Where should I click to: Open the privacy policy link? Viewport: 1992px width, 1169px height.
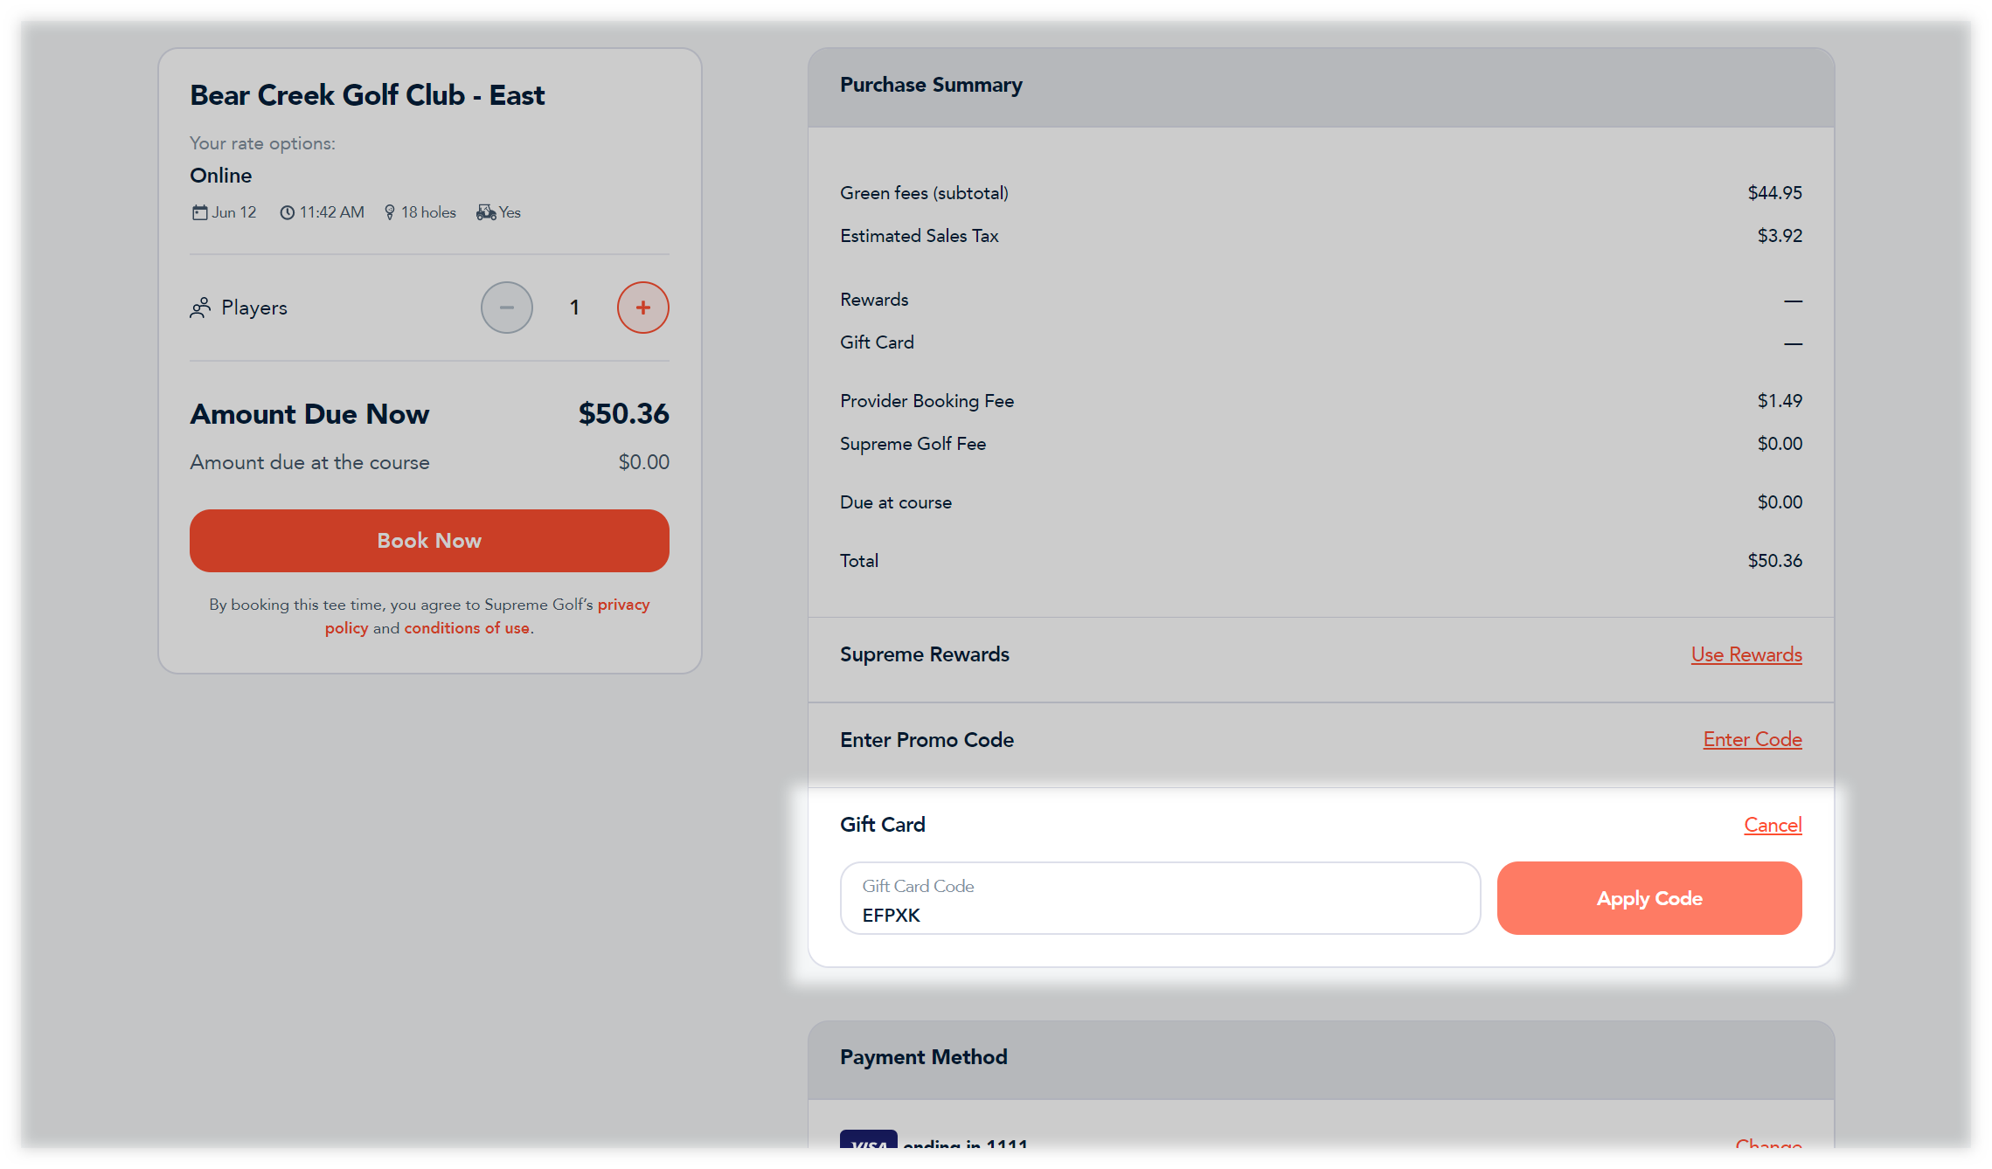(488, 616)
